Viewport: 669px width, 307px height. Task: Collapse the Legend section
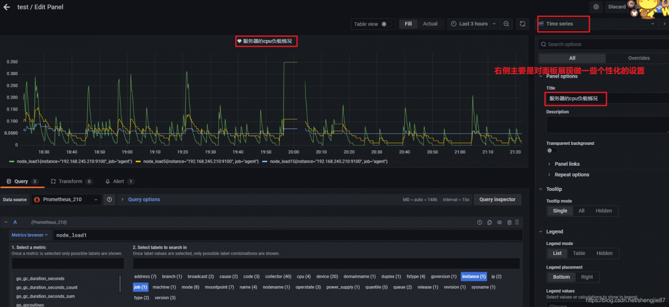pos(553,232)
